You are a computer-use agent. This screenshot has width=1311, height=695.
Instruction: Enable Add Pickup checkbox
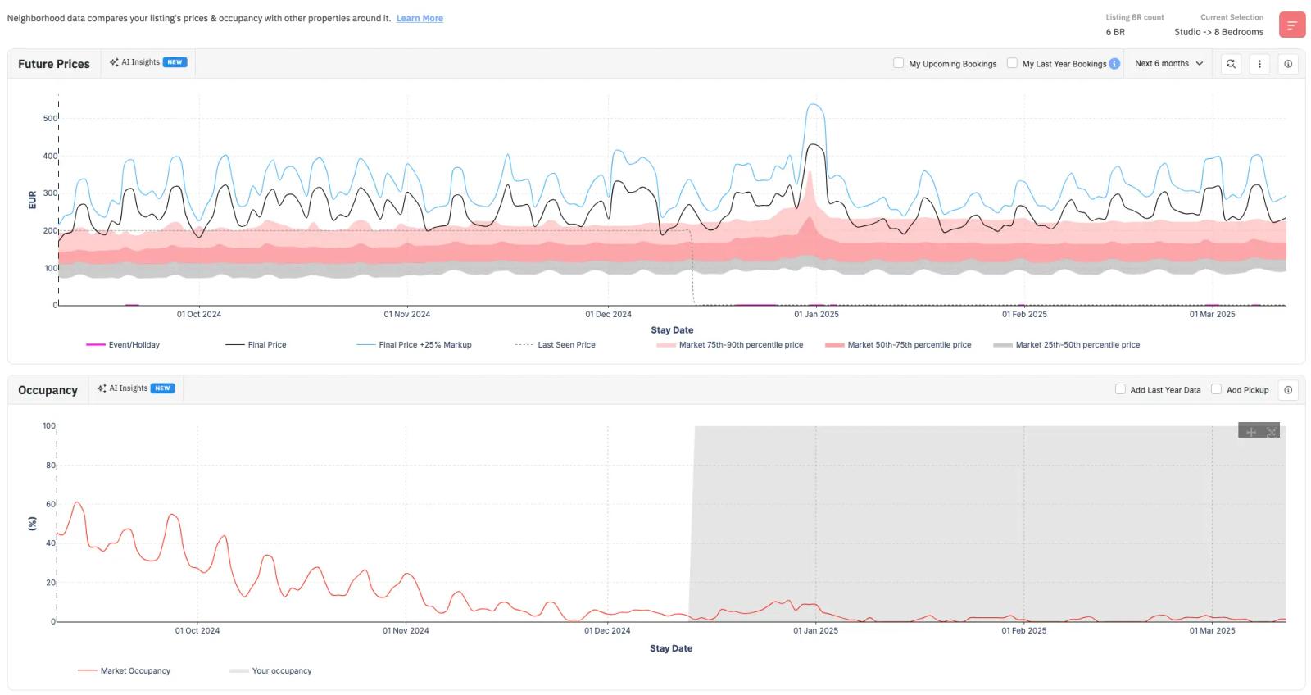click(x=1216, y=389)
